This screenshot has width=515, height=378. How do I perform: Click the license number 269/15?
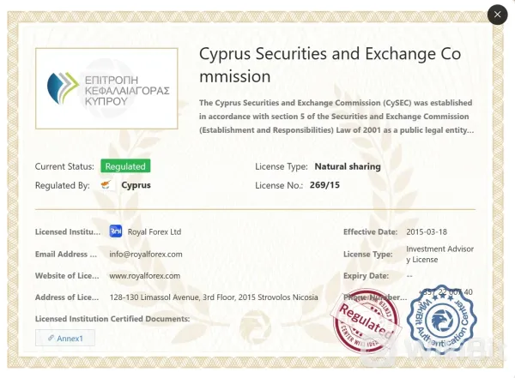tap(324, 185)
